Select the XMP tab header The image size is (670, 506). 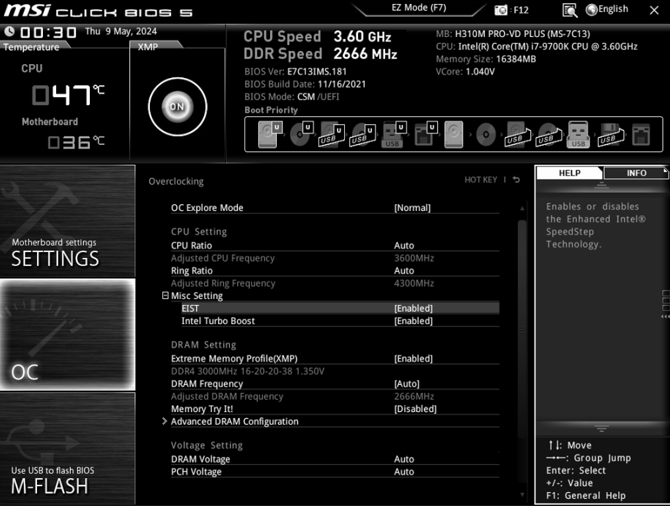(148, 46)
